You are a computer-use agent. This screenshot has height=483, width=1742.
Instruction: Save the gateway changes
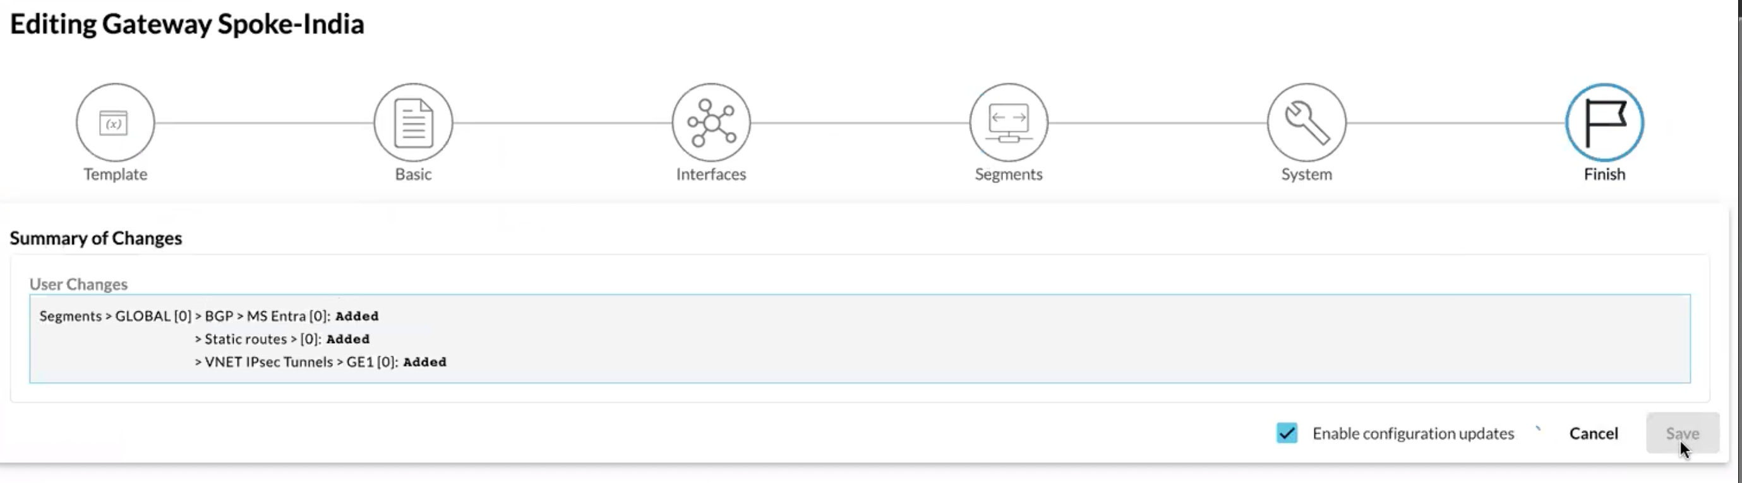click(1683, 433)
